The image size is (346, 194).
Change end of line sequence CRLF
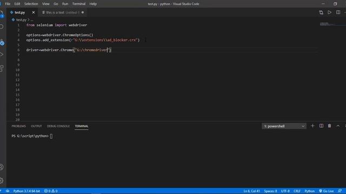click(297, 191)
